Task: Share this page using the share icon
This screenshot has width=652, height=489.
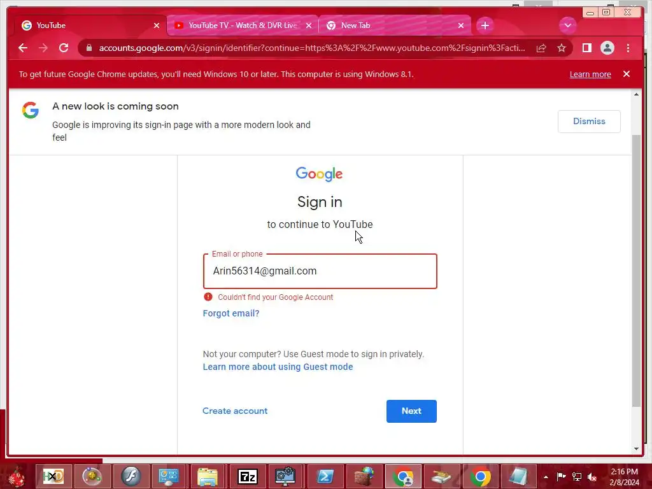Action: tap(541, 48)
